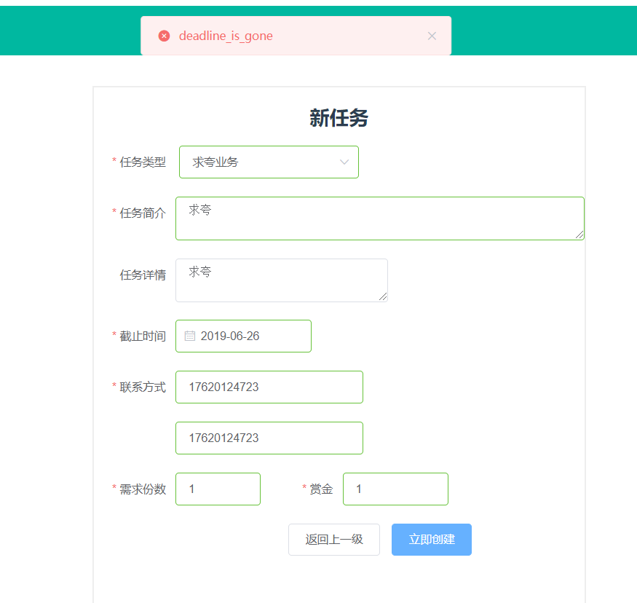The image size is (637, 603).
Task: Focus the 需求份数 quantity input
Action: point(218,489)
